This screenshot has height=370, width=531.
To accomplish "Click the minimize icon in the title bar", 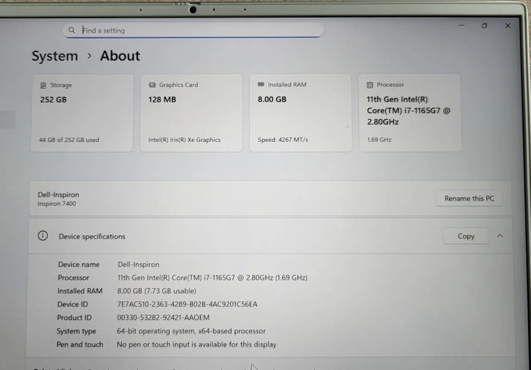I will (x=461, y=26).
